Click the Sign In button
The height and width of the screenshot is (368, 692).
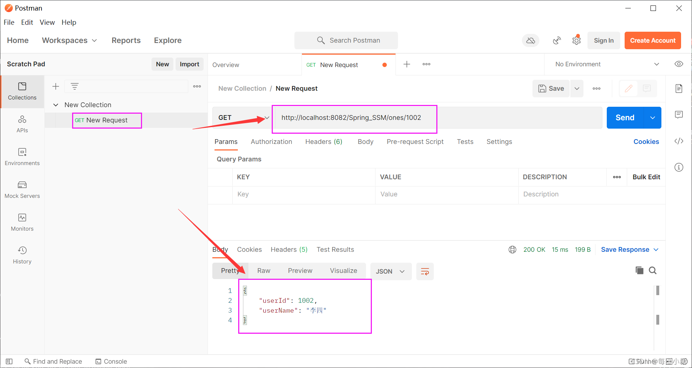[x=603, y=40]
